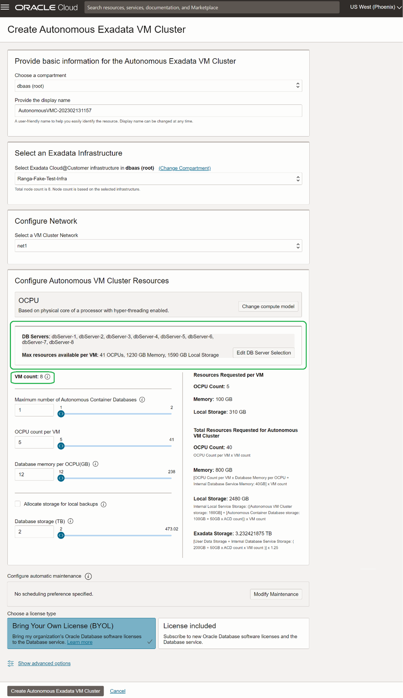
Task: Show advanced options
Action: [44, 663]
